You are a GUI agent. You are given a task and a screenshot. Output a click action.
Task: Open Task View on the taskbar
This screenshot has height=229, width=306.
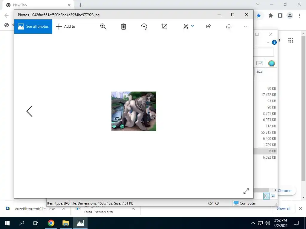pos(36,223)
